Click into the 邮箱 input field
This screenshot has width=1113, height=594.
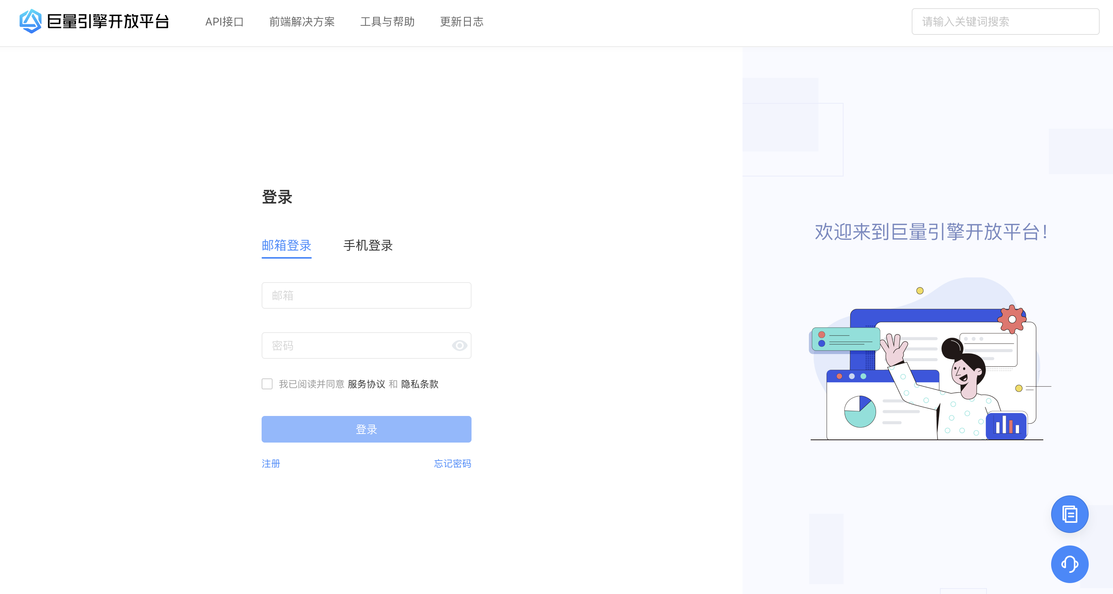click(366, 295)
